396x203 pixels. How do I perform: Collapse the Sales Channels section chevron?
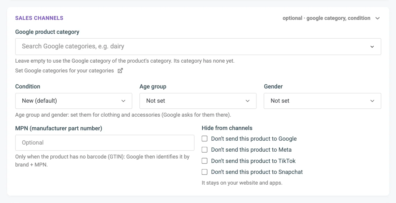(378, 18)
